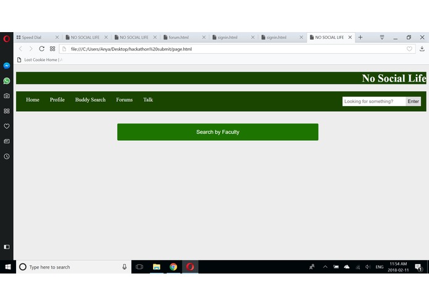Open Messenger in Opera sidebar

pyautogui.click(x=7, y=65)
